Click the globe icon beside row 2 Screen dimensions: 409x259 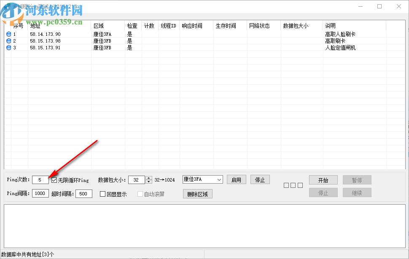click(9, 41)
